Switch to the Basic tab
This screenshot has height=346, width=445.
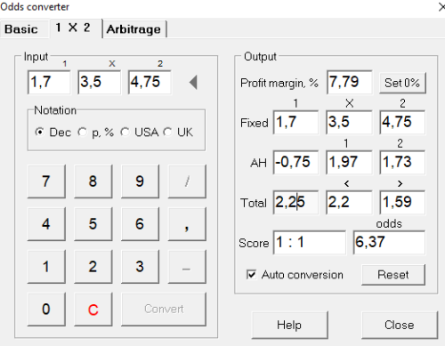point(21,29)
